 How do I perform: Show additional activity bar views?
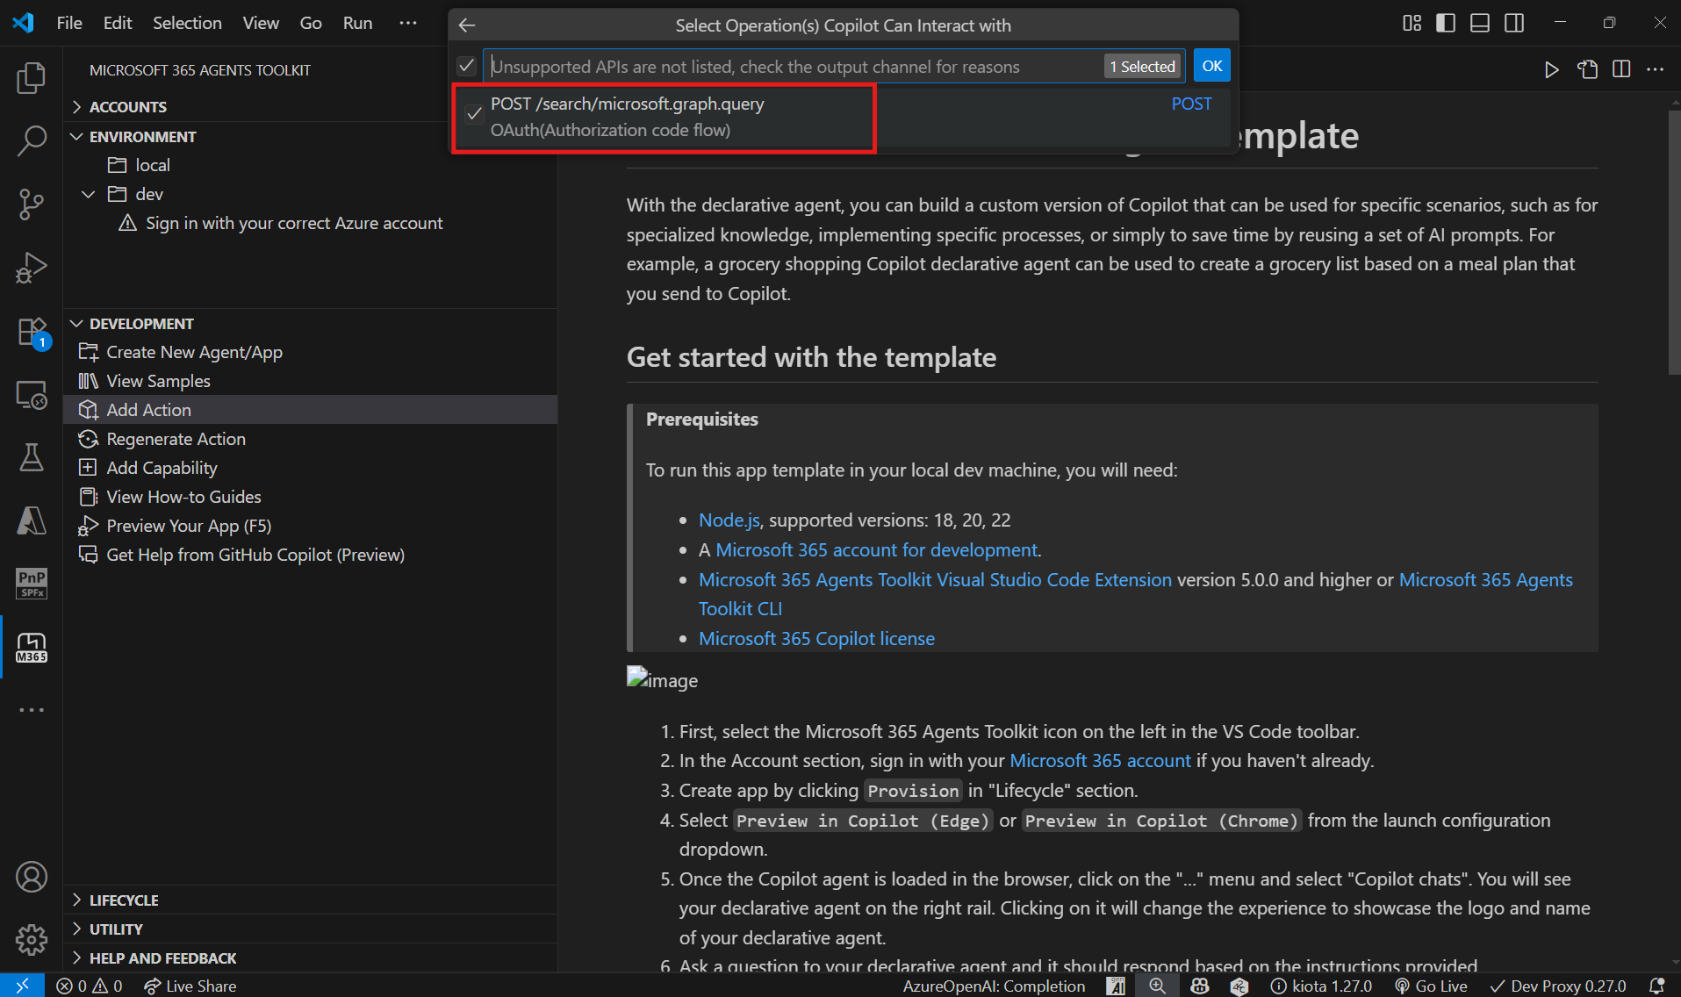click(x=32, y=710)
